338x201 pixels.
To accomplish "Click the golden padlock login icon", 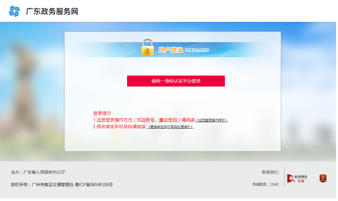I will tap(147, 47).
